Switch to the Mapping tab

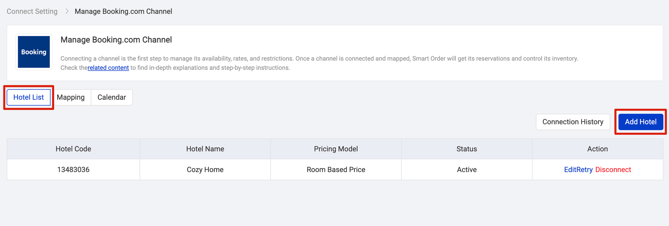pyautogui.click(x=71, y=97)
